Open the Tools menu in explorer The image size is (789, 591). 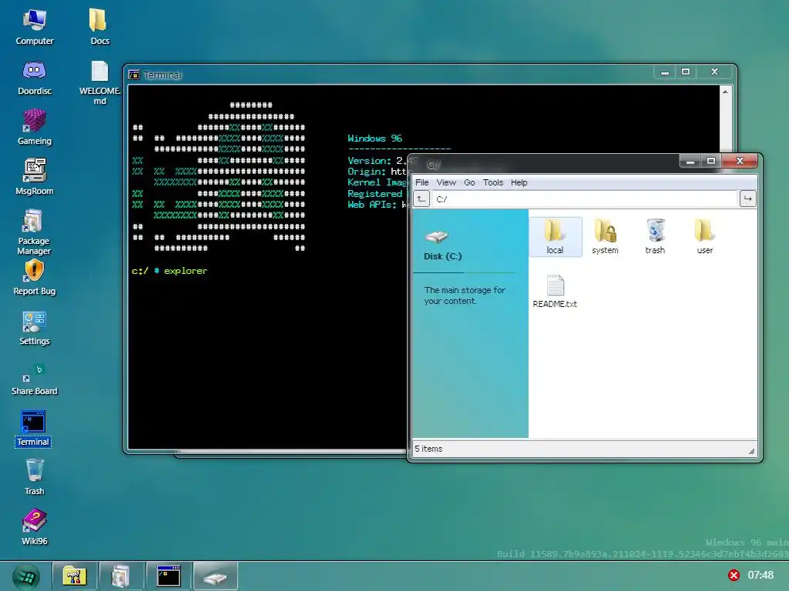point(492,182)
